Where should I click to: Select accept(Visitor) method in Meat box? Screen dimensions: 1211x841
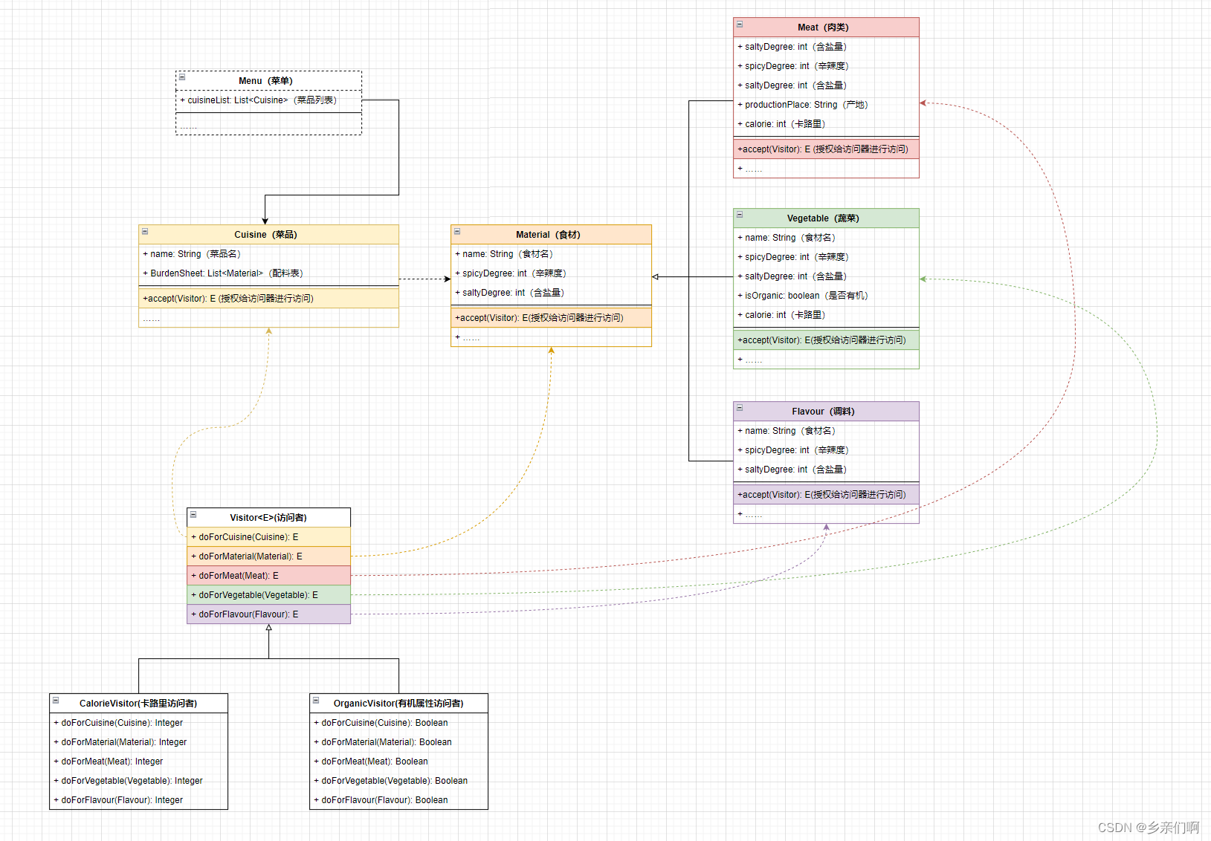tap(827, 149)
